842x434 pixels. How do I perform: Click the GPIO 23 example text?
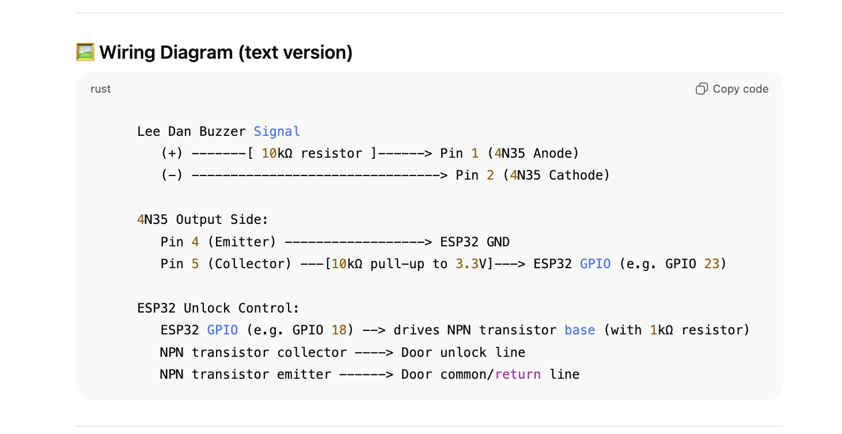click(x=692, y=264)
